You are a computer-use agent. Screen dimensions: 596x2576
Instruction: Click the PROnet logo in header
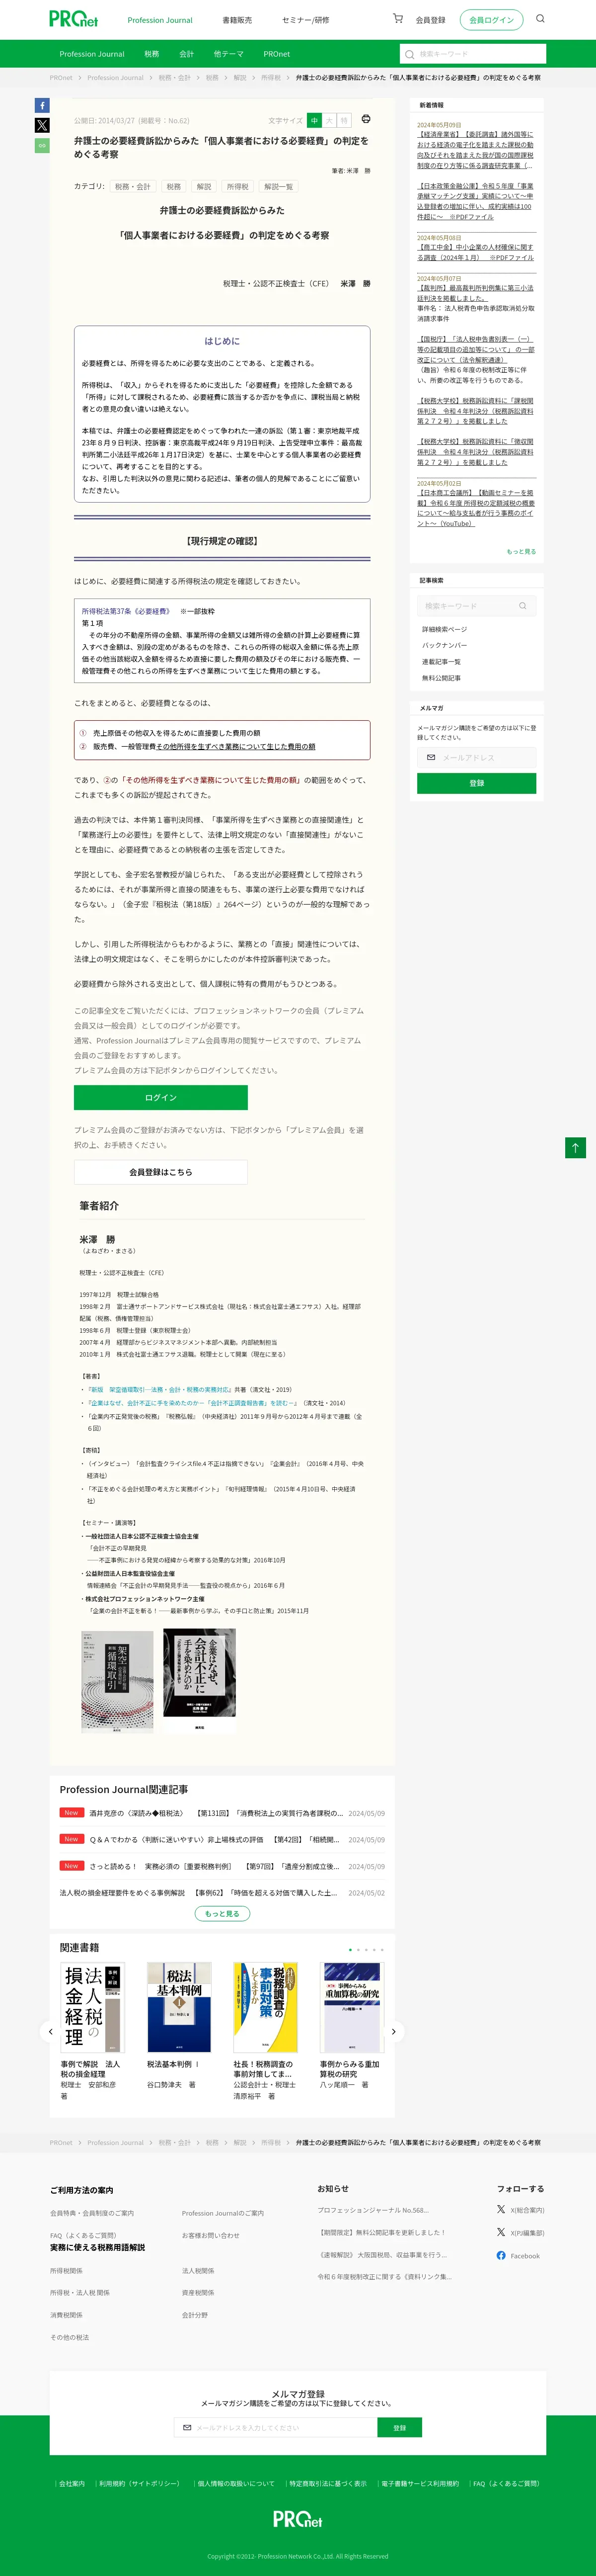(74, 19)
